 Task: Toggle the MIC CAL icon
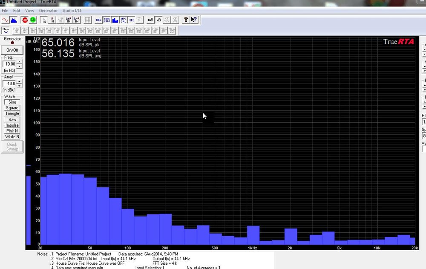tap(124, 20)
